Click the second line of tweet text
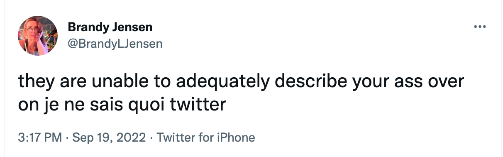503x157 pixels. pyautogui.click(x=122, y=105)
